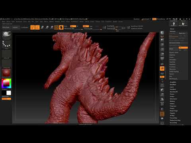191x143 pixels.
Task: Open the Document menu
Action: click(x=19, y=21)
